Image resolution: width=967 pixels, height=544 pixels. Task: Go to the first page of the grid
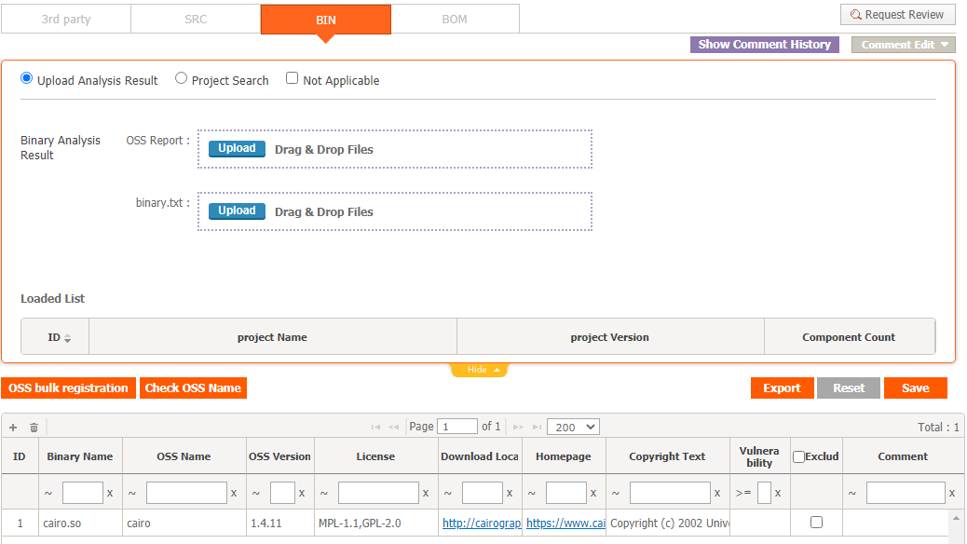(375, 427)
